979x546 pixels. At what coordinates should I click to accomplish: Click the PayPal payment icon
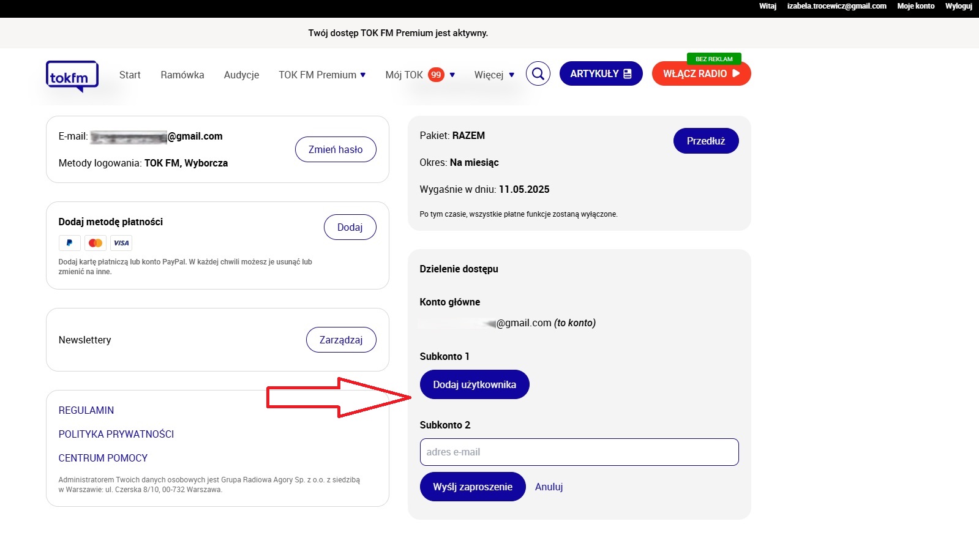point(69,243)
